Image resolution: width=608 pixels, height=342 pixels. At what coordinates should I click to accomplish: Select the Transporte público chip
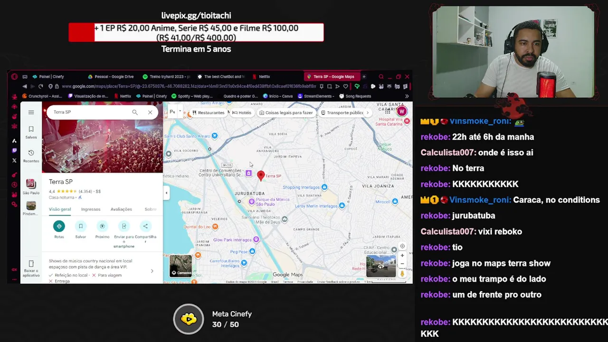pos(342,113)
